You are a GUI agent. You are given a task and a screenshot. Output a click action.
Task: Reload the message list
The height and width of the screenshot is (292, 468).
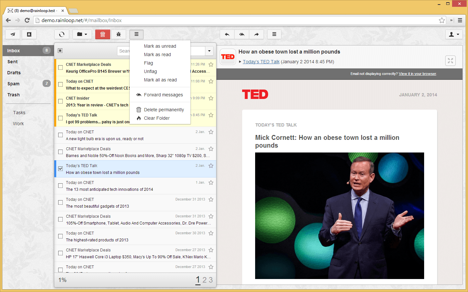(62, 34)
